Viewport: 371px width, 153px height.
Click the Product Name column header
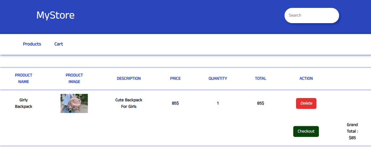coord(24,78)
